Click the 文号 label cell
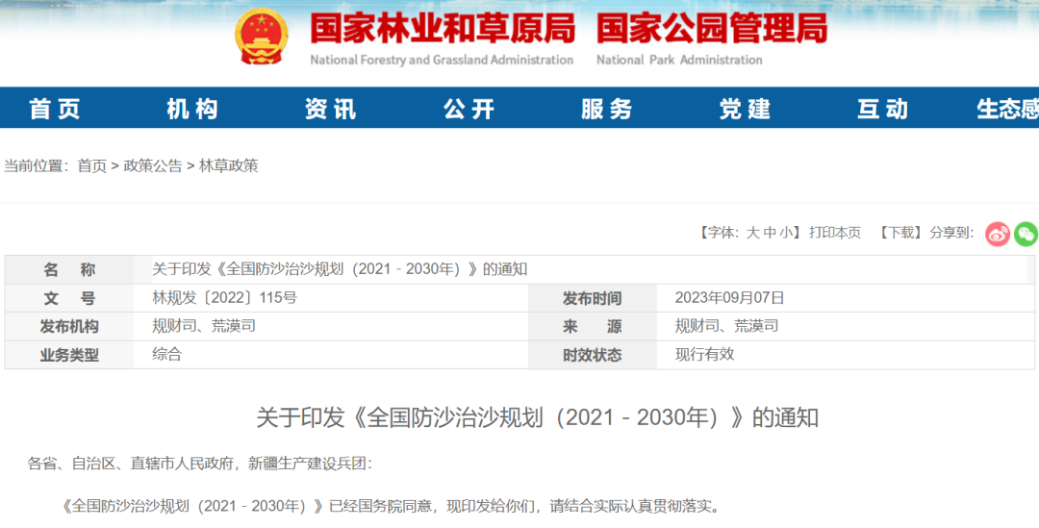 coord(69,298)
